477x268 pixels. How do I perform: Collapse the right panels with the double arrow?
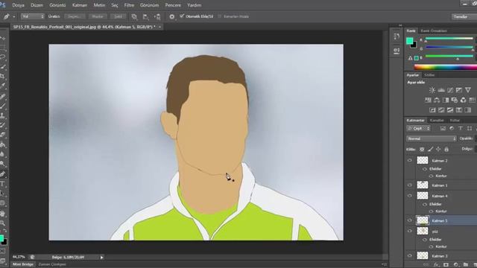tap(400, 25)
